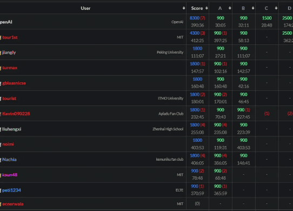Viewport: 293px width, 211px height.
Task: Open peti1234 user profile
Action: coord(11,190)
